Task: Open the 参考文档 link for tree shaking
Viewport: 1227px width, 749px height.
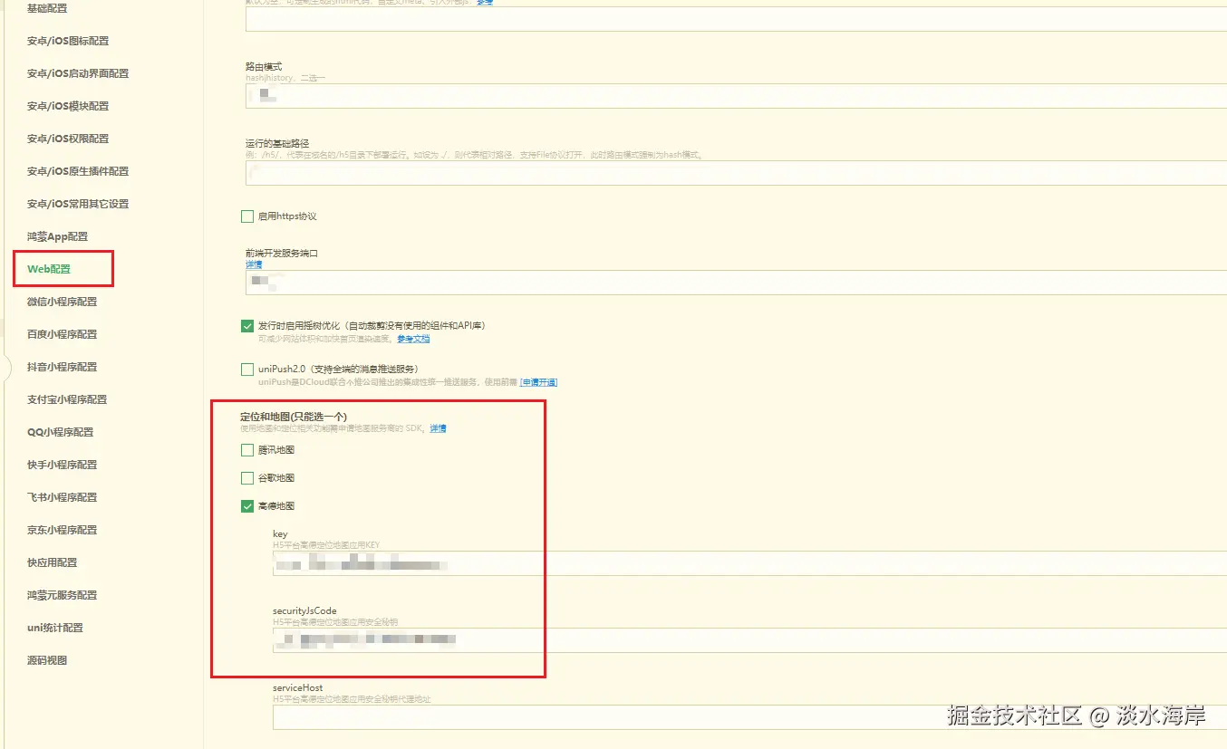Action: (x=413, y=339)
